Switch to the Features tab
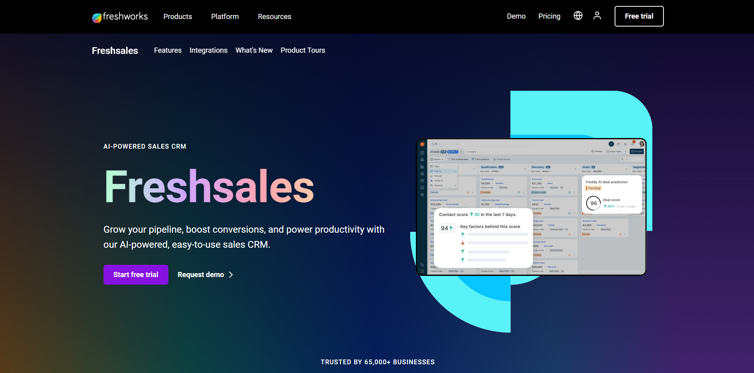This screenshot has width=754, height=373. [168, 50]
